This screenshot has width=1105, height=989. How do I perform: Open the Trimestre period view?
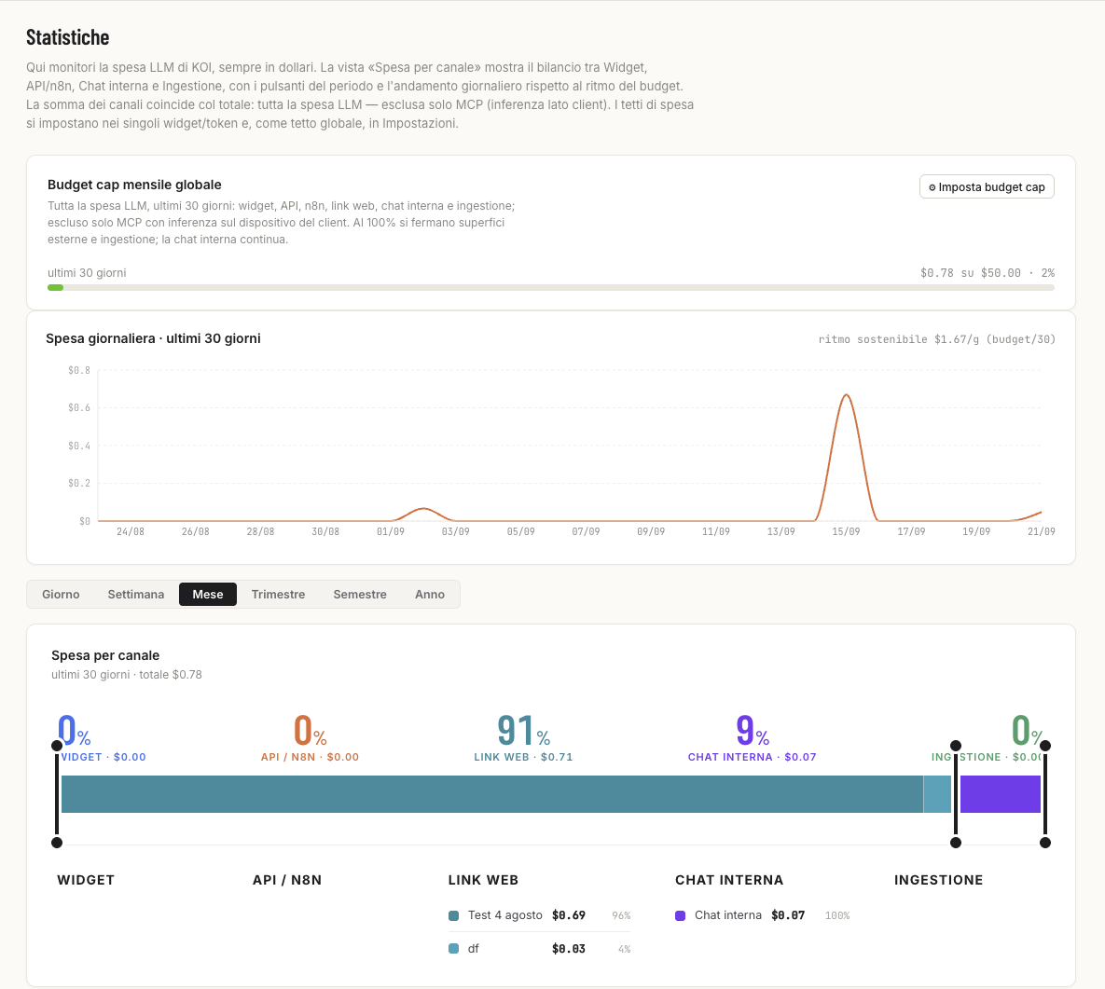(279, 595)
